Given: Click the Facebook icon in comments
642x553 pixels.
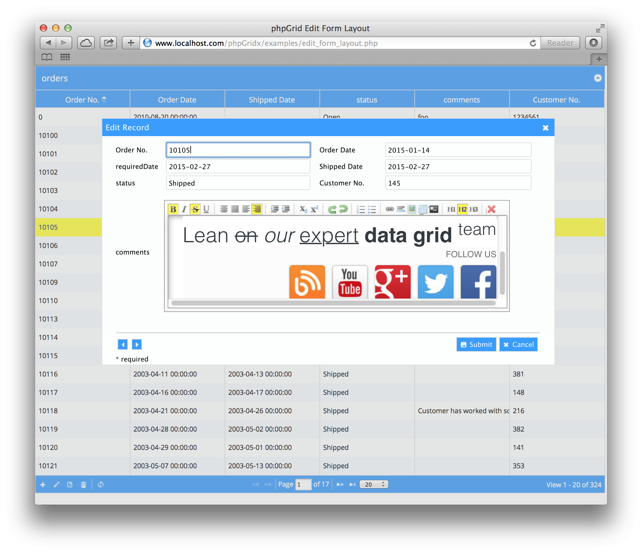Looking at the screenshot, I should click(x=478, y=282).
